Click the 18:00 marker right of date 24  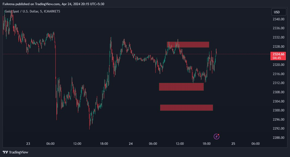[x=206, y=143]
